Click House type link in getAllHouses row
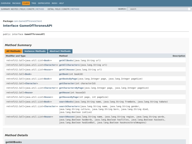 coord(47,70)
